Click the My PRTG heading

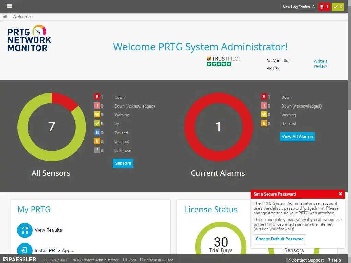(34, 210)
